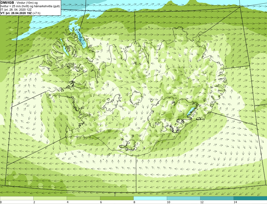
Task: Click the darkest teal legend swatch above 14
Action: (x=250, y=198)
